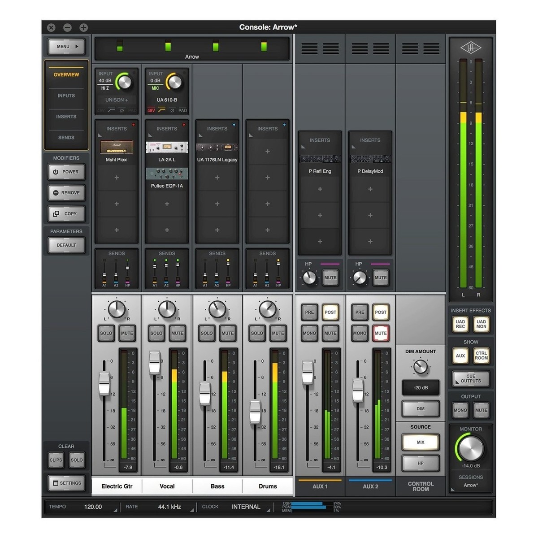Click the AUX 1 HP send knob
Screen dimensions: 538x538
click(x=309, y=278)
